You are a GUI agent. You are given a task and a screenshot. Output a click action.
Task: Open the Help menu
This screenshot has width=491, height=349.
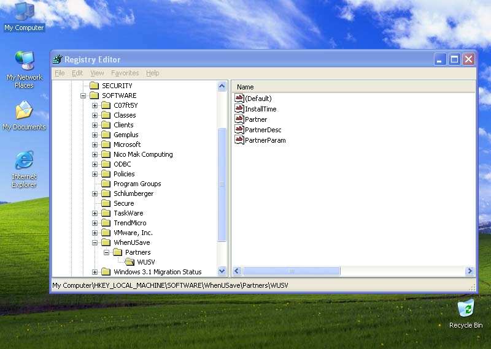pos(152,73)
